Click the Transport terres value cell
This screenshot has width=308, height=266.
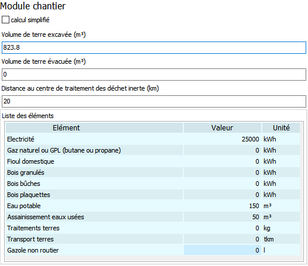[x=223, y=239]
